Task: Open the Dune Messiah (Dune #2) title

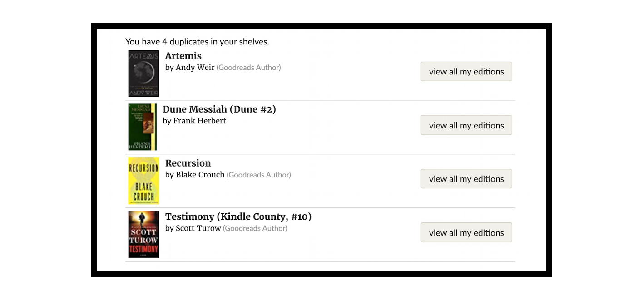Action: tap(219, 109)
